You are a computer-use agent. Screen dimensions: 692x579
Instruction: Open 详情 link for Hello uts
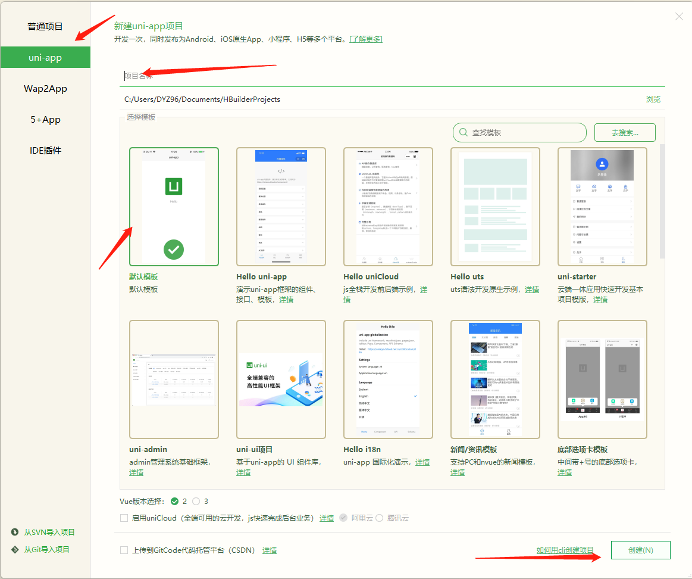click(532, 289)
